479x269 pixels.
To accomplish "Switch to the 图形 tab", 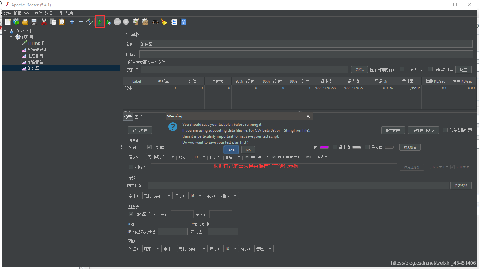I will [x=138, y=117].
